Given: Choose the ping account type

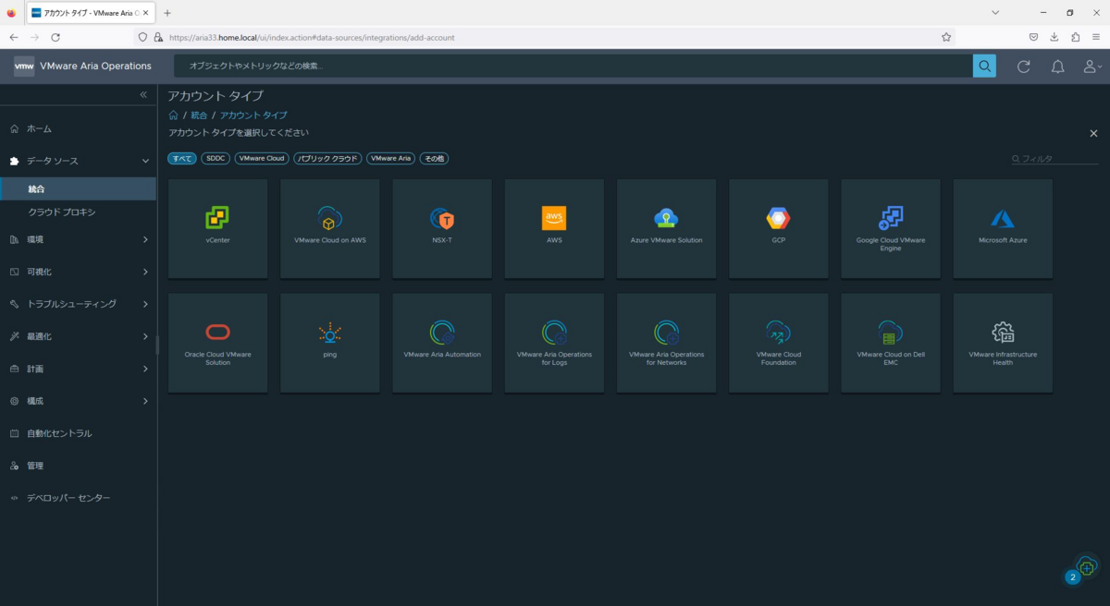Looking at the screenshot, I should pos(330,343).
